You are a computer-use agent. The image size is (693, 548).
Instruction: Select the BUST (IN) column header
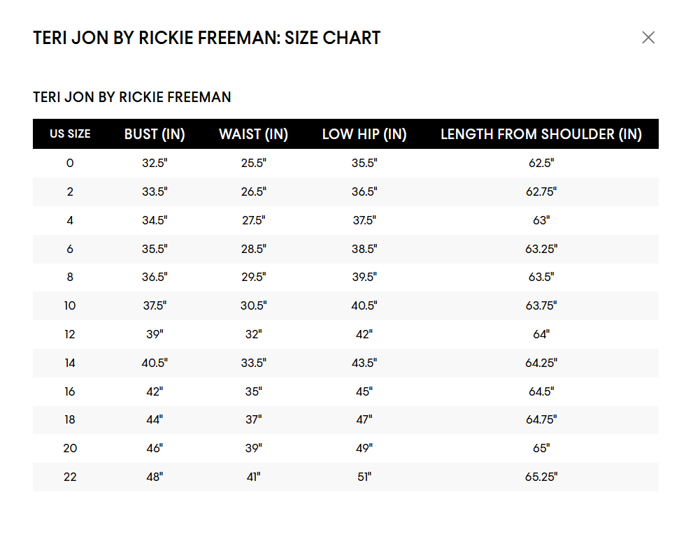coord(155,134)
